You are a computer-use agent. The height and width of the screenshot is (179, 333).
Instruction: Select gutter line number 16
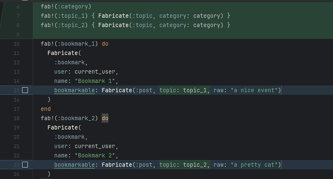pyautogui.click(x=16, y=99)
